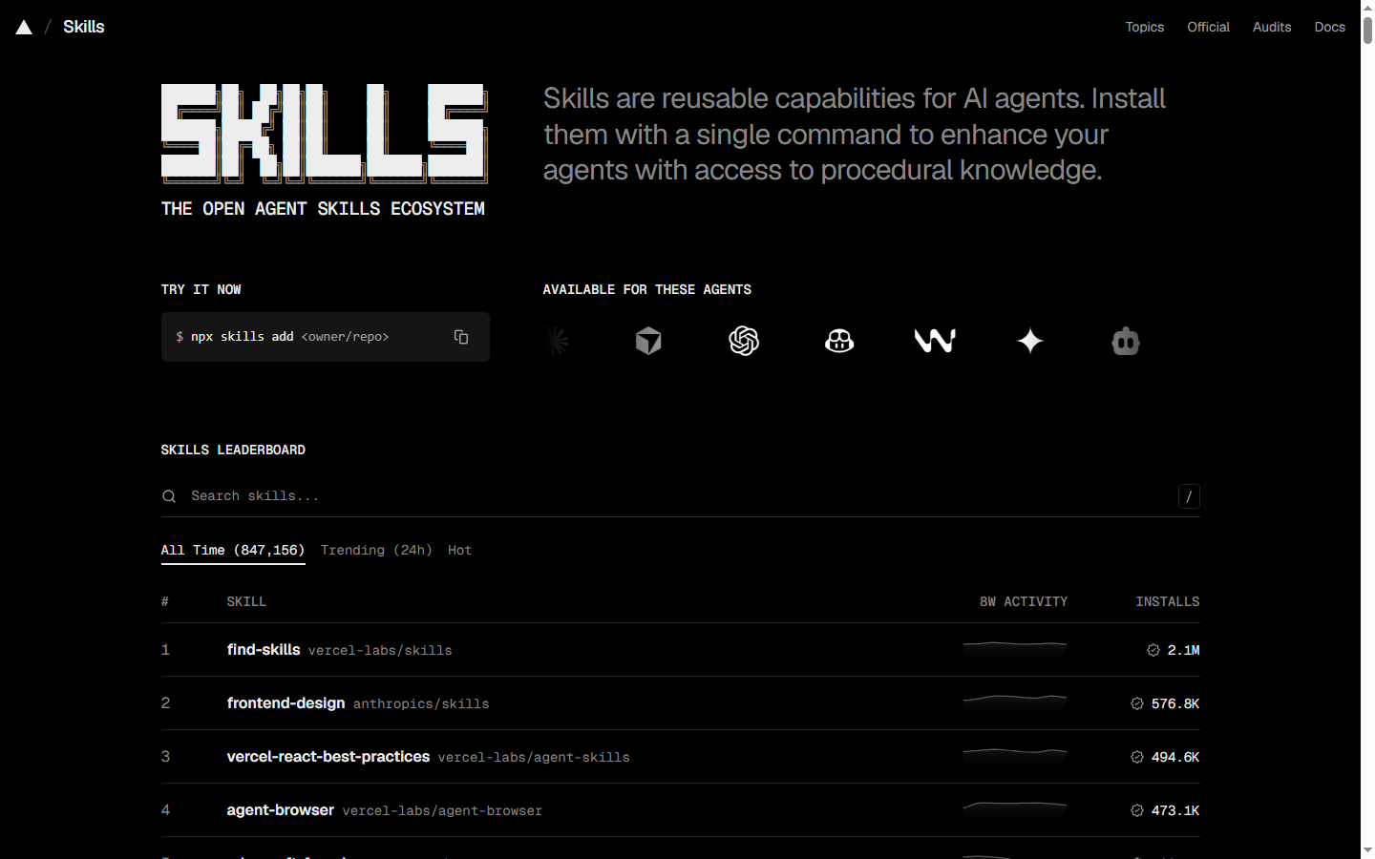Open the Official nav link

tap(1208, 27)
